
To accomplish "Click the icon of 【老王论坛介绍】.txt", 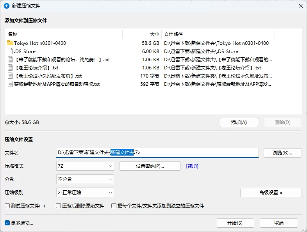I will tap(10, 67).
